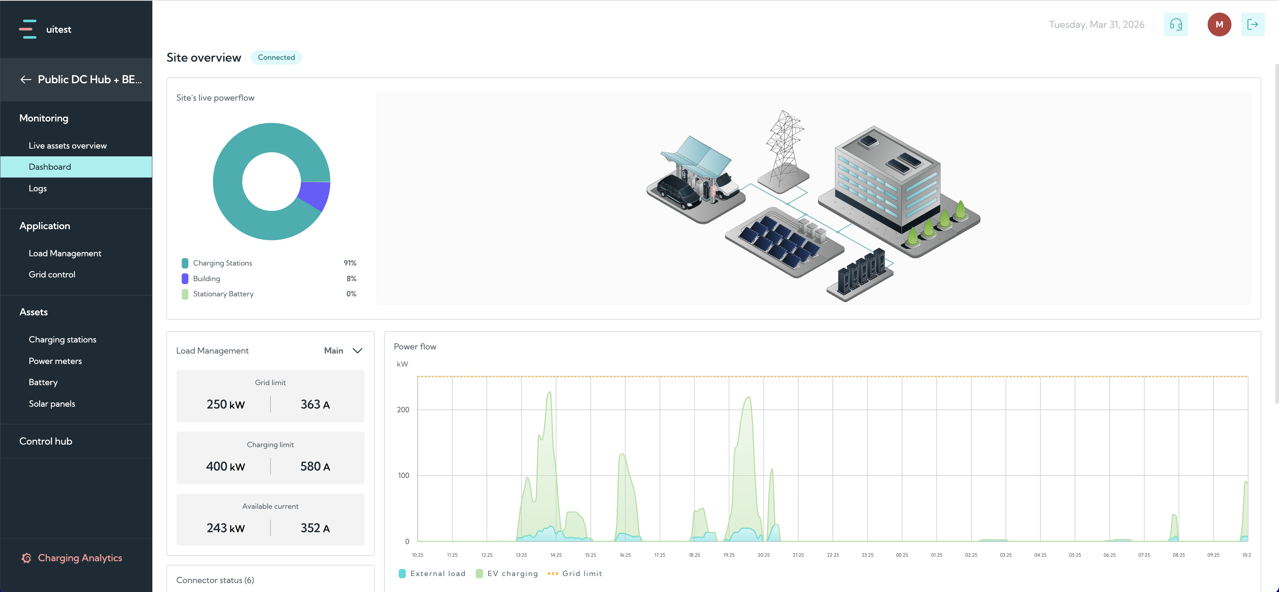Toggle EV charging series in legend
1279x592 pixels.
coord(506,574)
